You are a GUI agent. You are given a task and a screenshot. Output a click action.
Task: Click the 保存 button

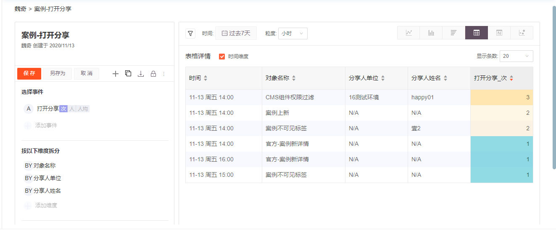29,73
